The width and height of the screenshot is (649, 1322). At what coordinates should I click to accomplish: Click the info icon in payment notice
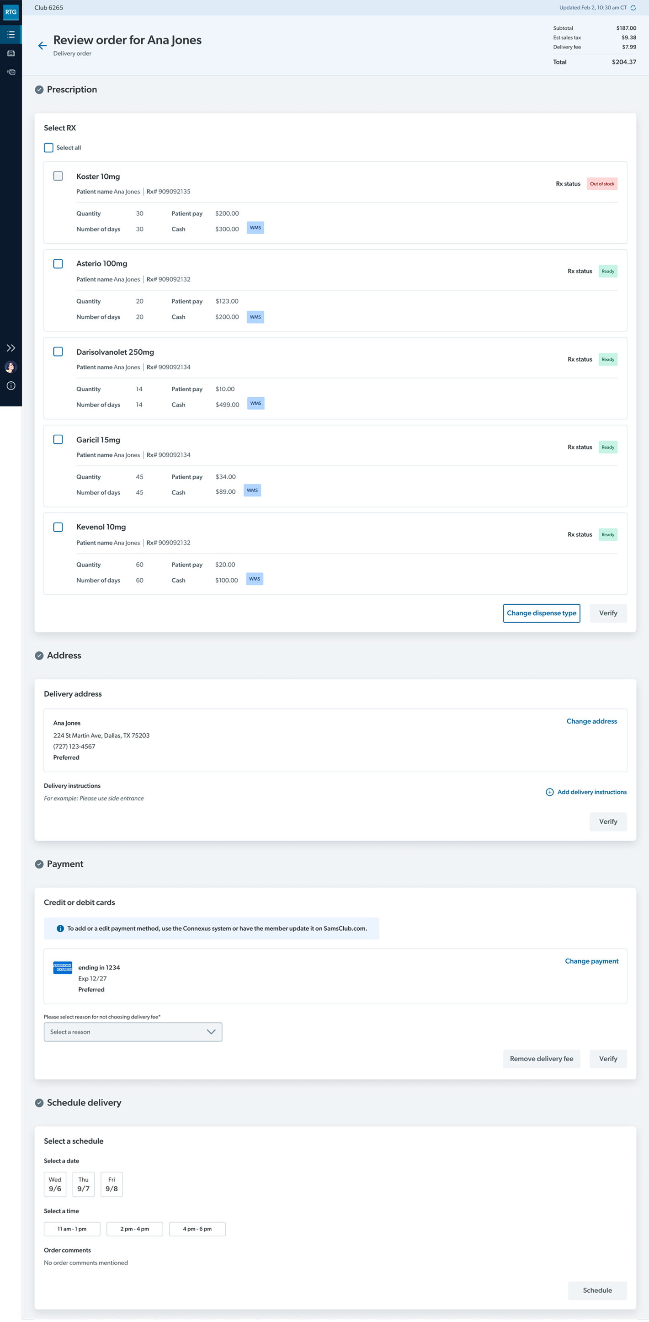(x=60, y=929)
